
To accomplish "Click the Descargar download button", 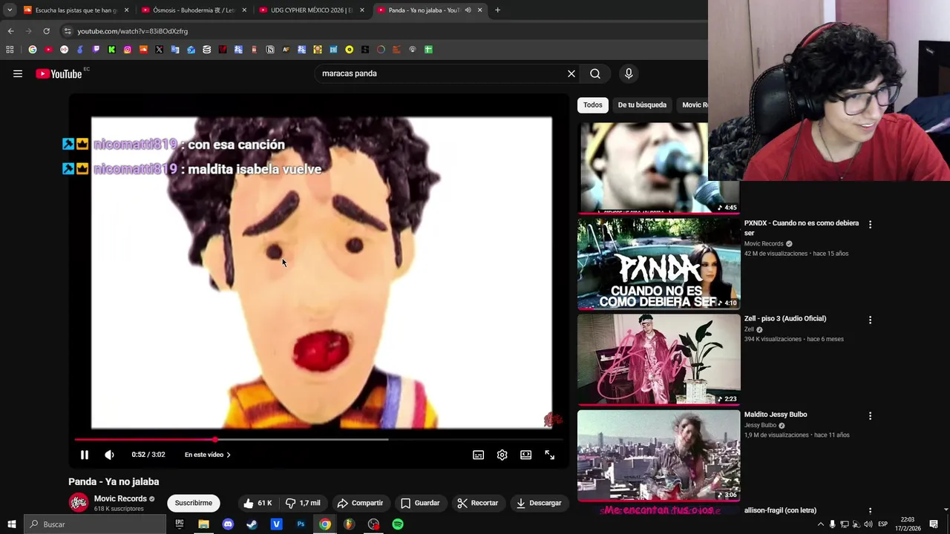I will pyautogui.click(x=539, y=503).
